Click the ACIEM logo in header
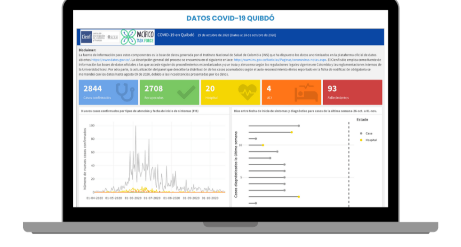The height and width of the screenshot is (247, 461). coord(113,37)
